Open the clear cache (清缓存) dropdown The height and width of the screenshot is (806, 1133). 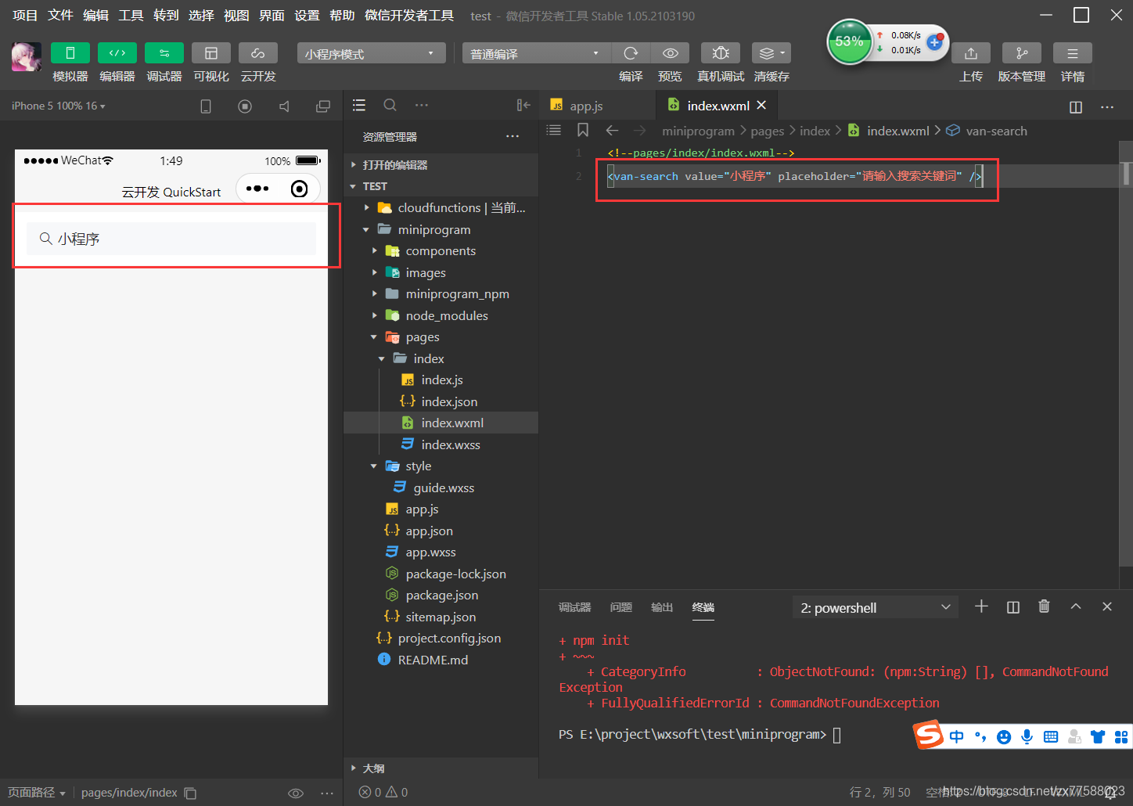[x=772, y=52]
